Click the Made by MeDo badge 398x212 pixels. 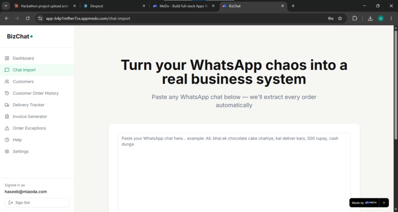point(364,203)
